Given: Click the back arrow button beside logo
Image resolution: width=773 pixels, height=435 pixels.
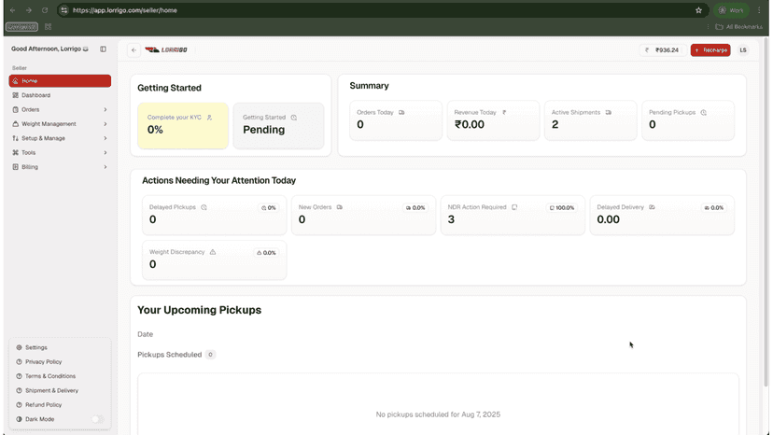Looking at the screenshot, I should tap(134, 49).
